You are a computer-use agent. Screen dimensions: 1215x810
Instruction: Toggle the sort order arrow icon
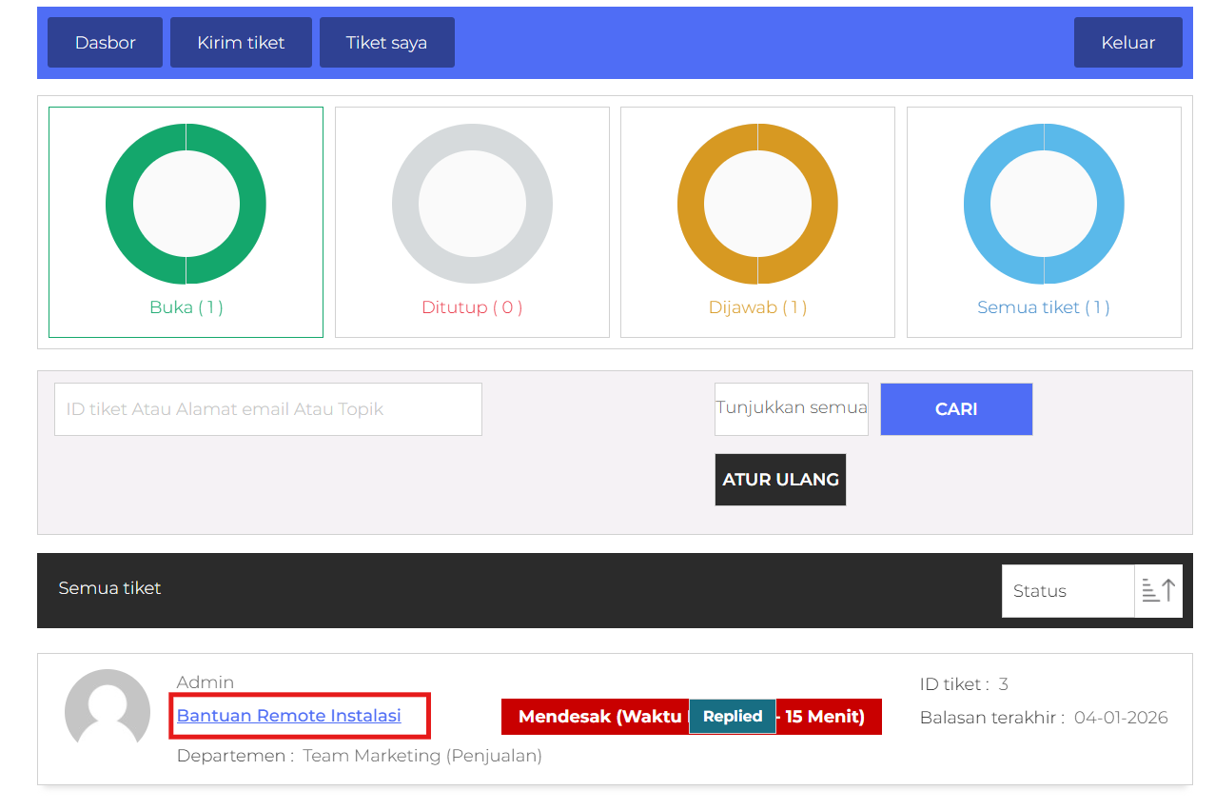click(x=1158, y=591)
